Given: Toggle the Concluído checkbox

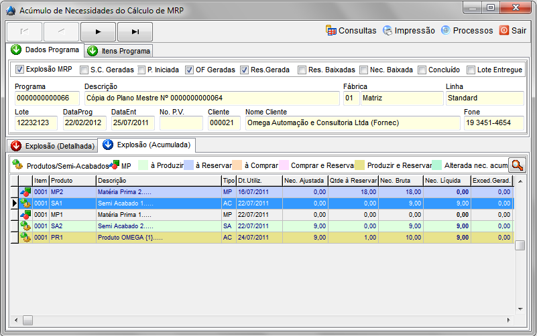Looking at the screenshot, I should [422, 70].
